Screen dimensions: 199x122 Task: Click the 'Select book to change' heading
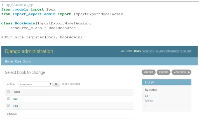click(x=25, y=72)
